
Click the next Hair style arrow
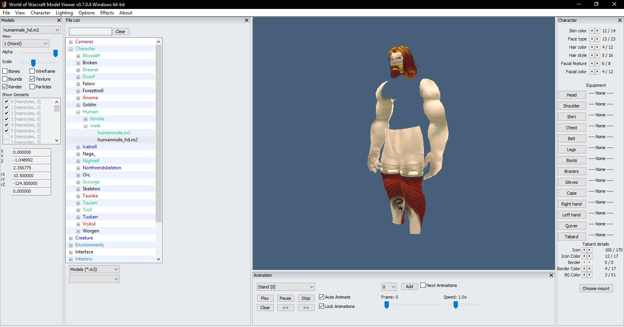click(597, 55)
